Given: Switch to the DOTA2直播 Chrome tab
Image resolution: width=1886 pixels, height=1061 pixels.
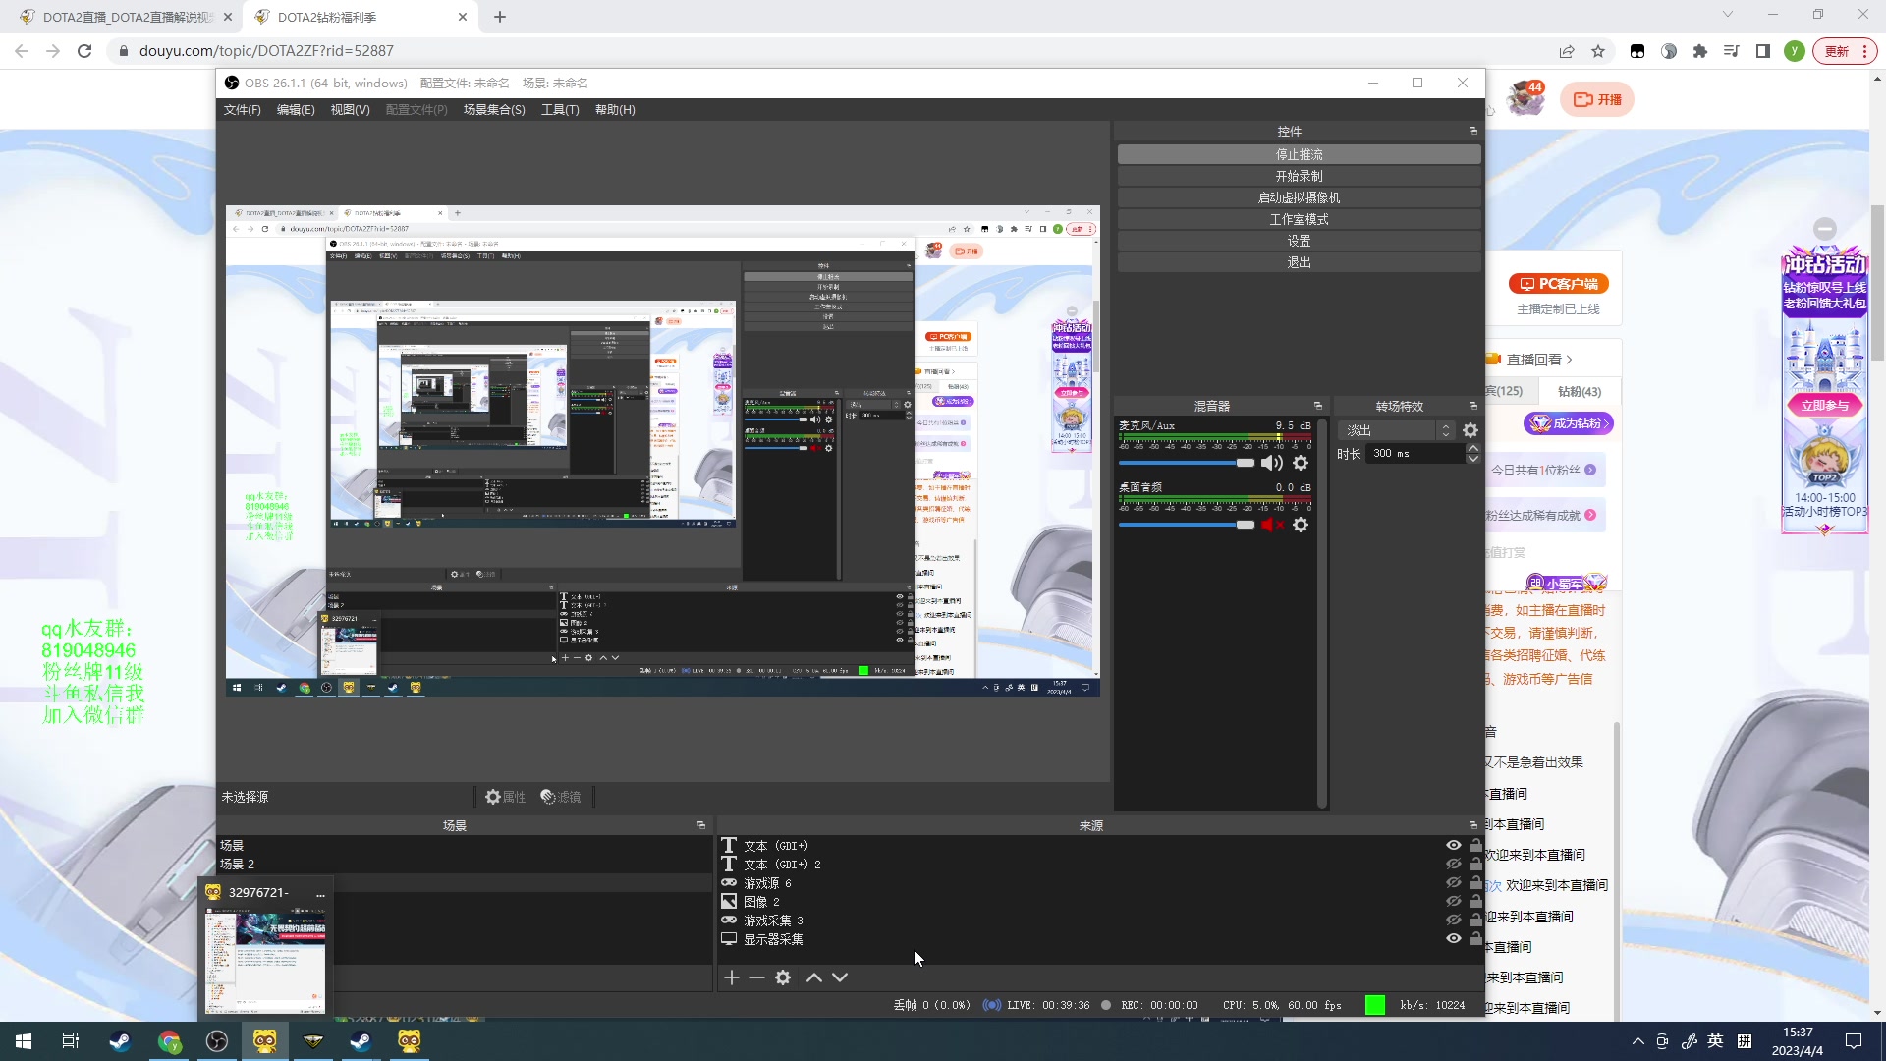Looking at the screenshot, I should pos(127,17).
